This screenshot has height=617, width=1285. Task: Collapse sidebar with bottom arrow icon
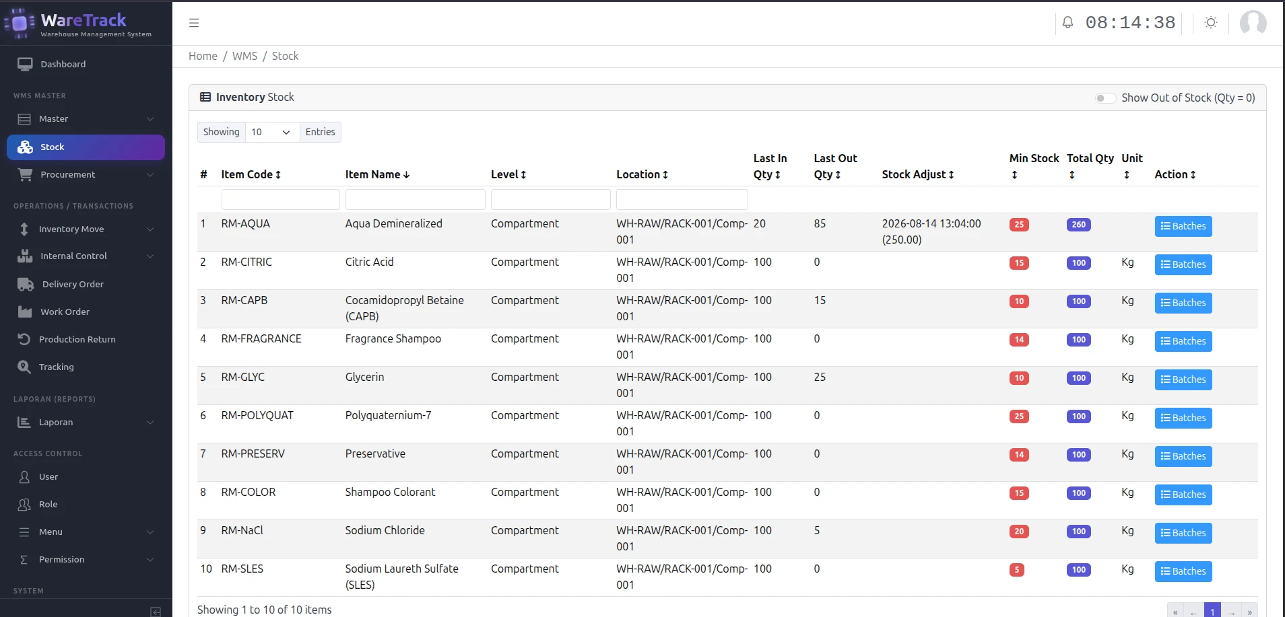(x=156, y=612)
